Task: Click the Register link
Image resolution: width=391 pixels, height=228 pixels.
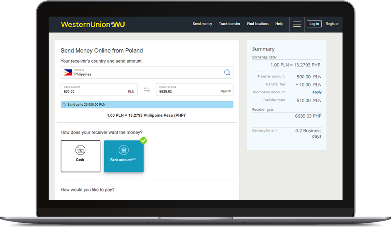Action: coord(332,24)
